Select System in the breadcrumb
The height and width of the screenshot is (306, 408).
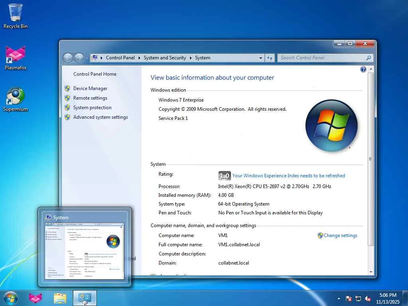coord(203,58)
